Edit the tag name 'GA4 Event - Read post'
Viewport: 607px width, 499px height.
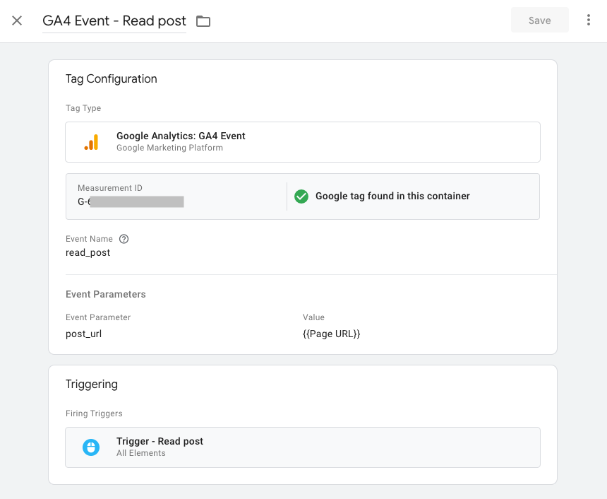(x=114, y=20)
